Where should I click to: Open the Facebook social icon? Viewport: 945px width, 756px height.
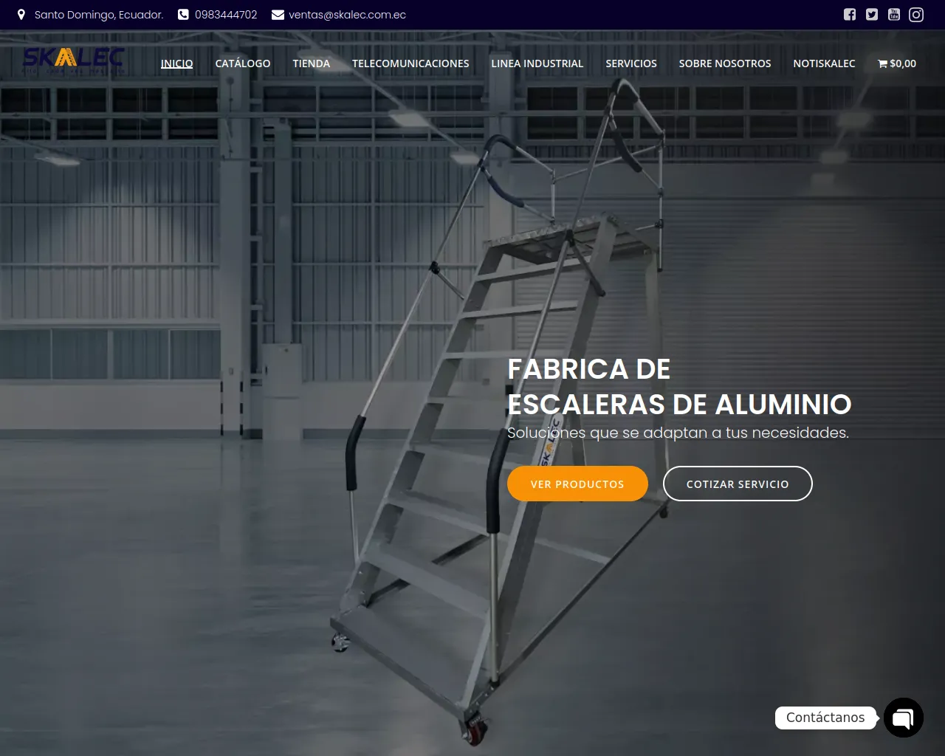850,15
